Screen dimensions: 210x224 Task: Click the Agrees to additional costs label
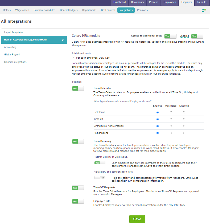[146, 36]
